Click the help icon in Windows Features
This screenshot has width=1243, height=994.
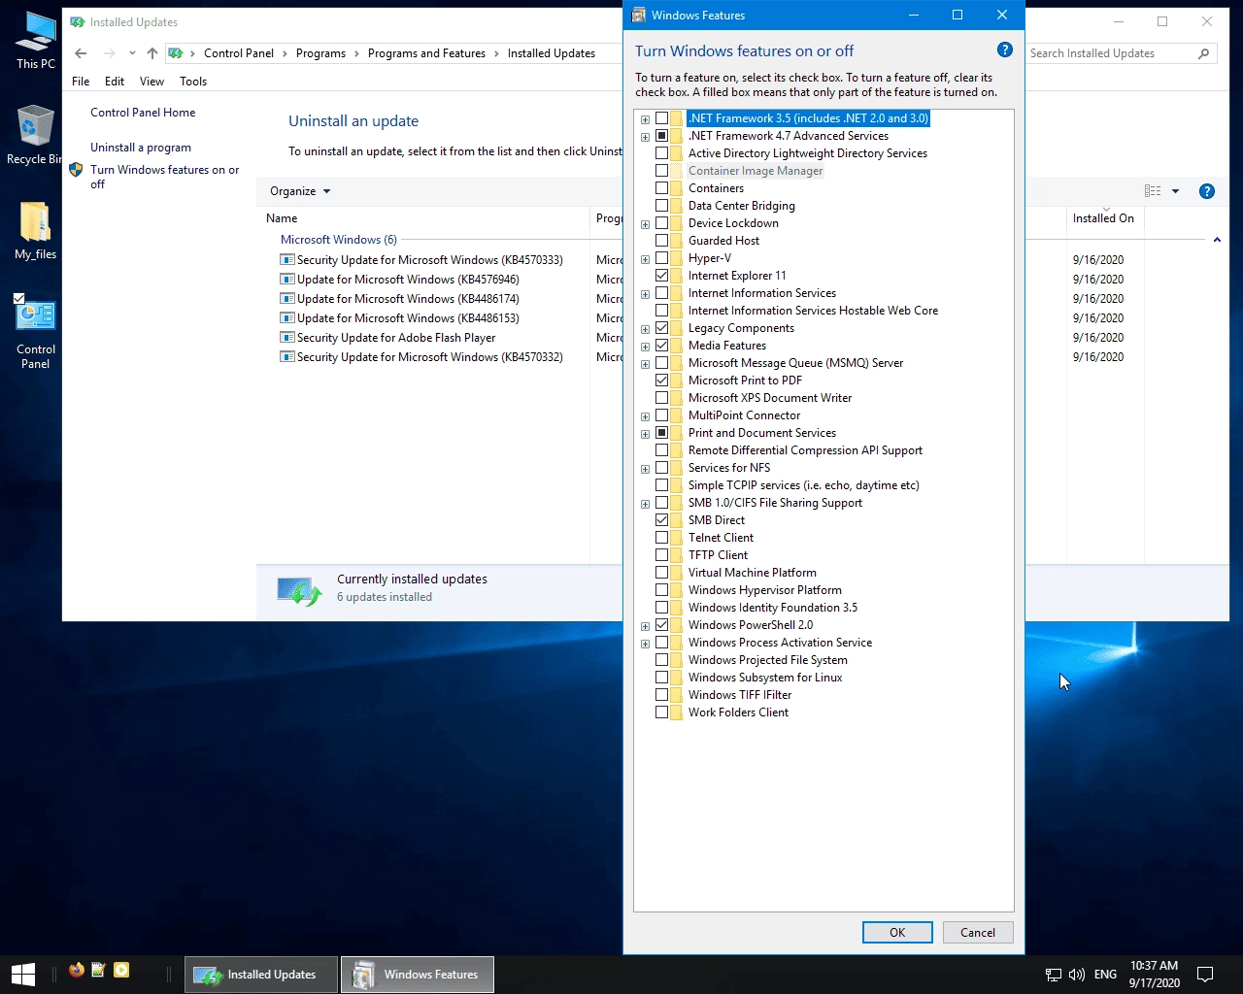[x=1005, y=50]
